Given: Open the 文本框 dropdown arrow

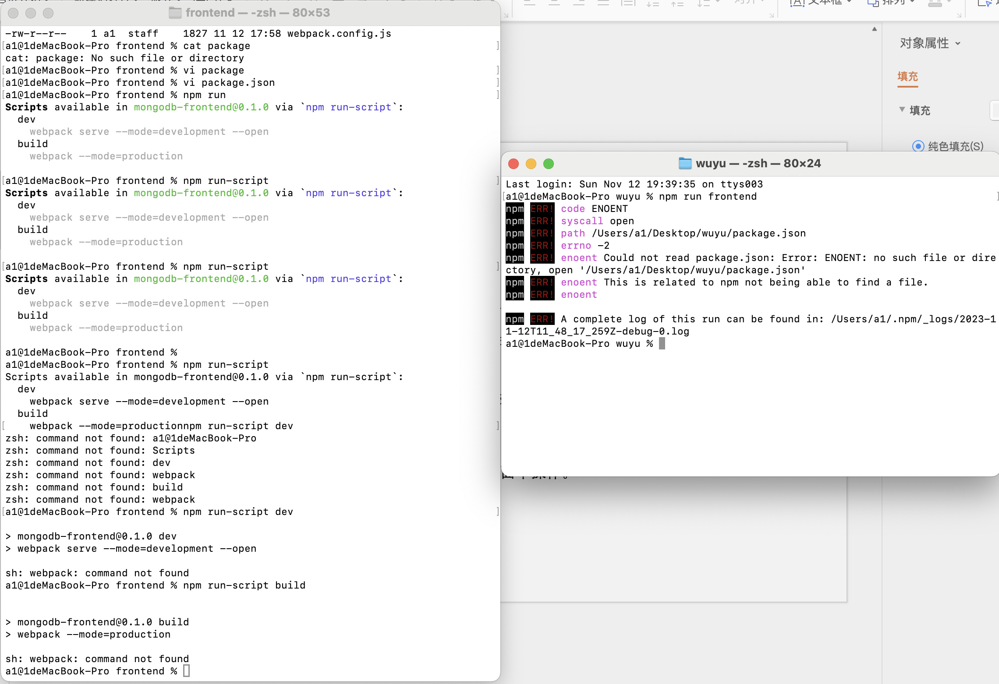Looking at the screenshot, I should pos(849,2).
